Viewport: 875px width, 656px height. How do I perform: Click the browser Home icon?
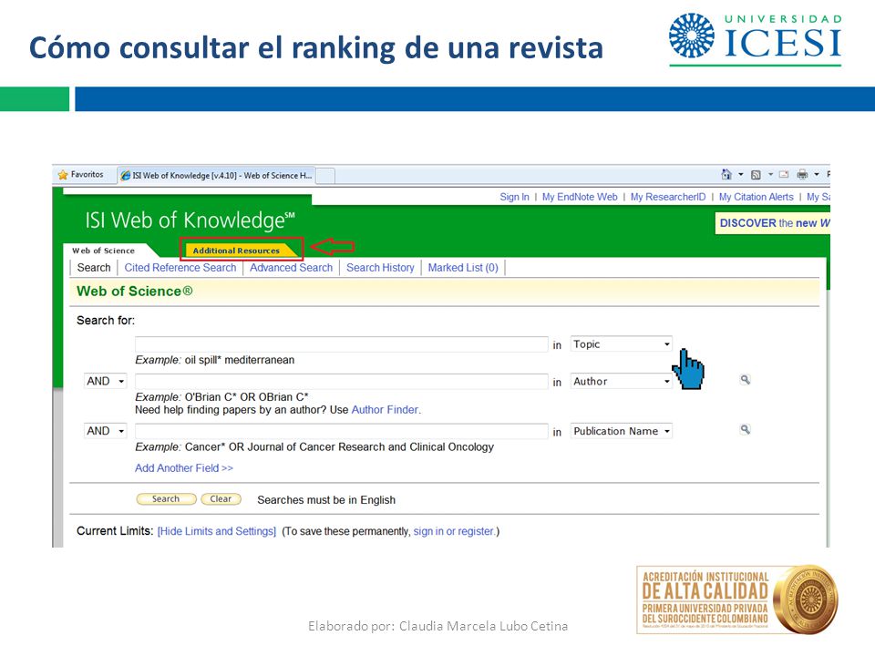coord(726,175)
